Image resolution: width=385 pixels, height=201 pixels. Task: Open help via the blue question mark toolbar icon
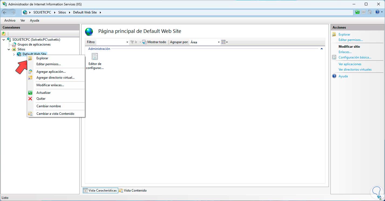pyautogui.click(x=377, y=12)
